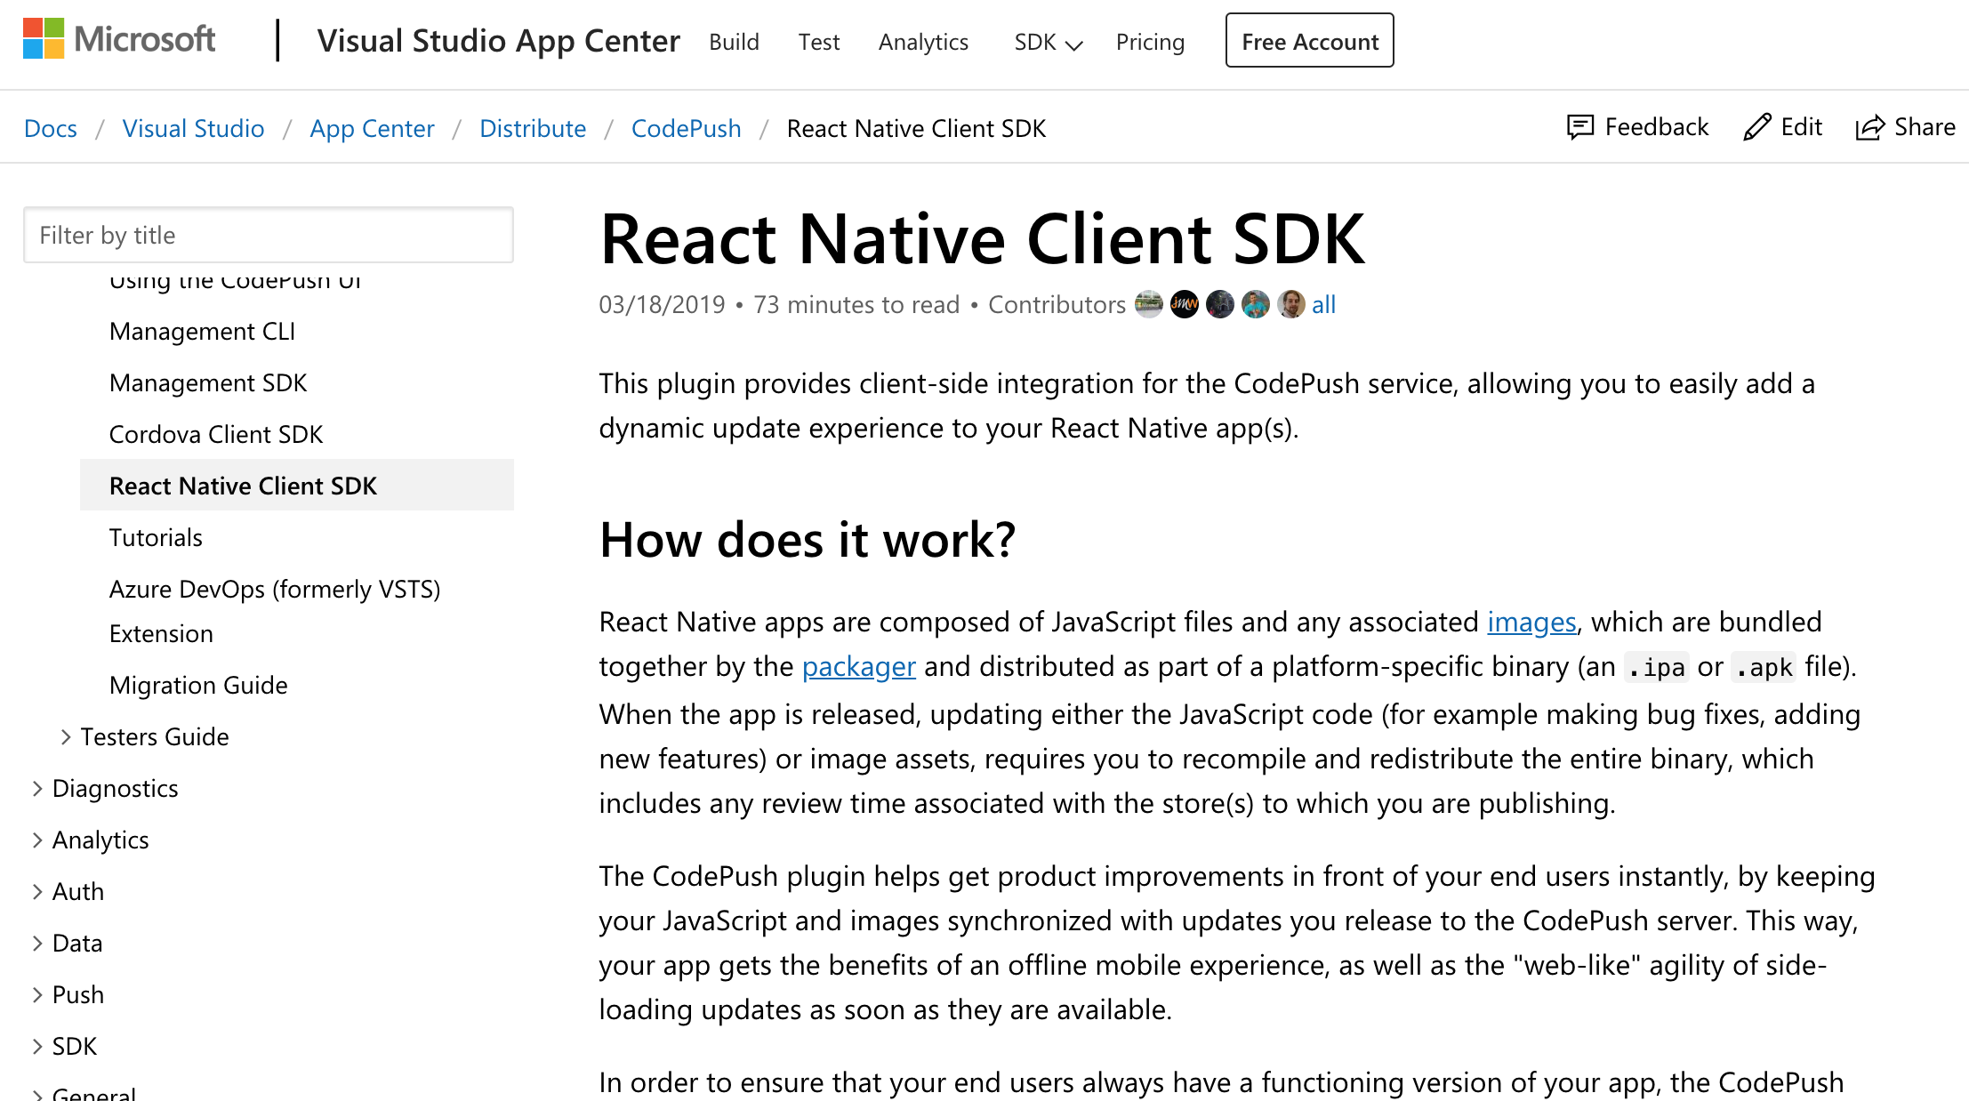Click the Feedback speech bubble icon
Viewport: 1969px width, 1101px height.
(1579, 127)
